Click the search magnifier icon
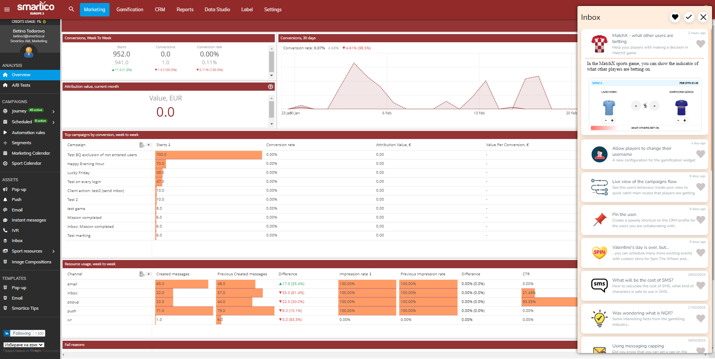 point(71,9)
